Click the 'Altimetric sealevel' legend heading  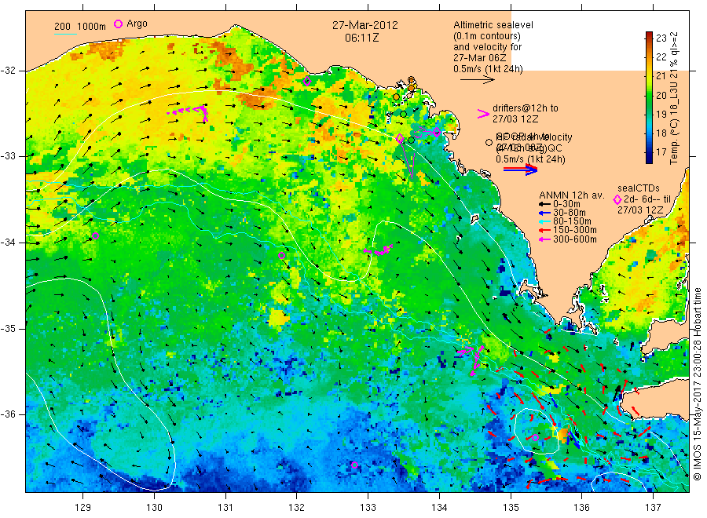pyautogui.click(x=493, y=25)
